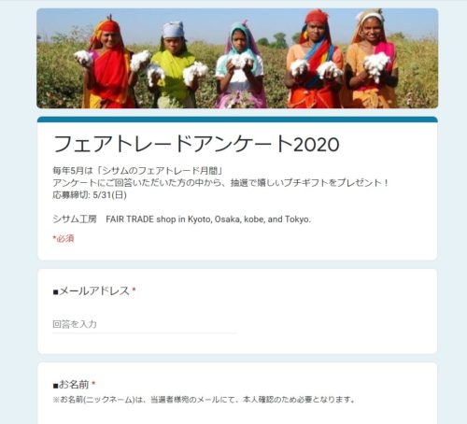The height and width of the screenshot is (424, 467).
Task: Click the rightmost woman with orange clothing
Action: [x=372, y=59]
